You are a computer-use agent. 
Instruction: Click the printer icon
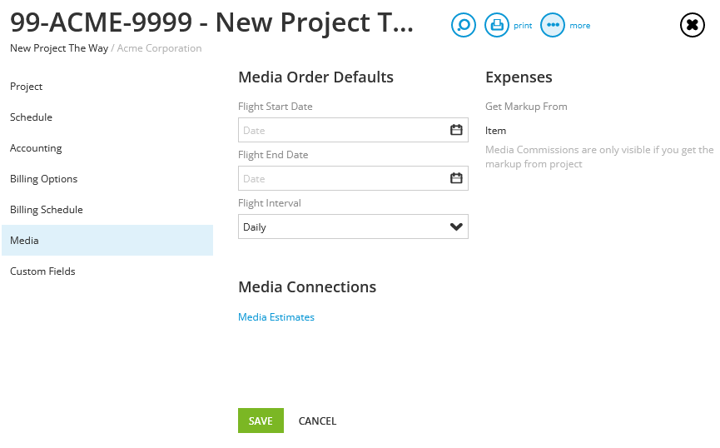coord(497,25)
